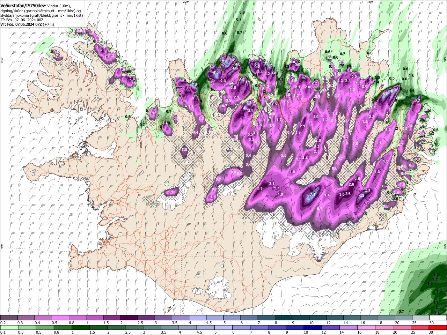
Task: Click the 5.3 snowfall value on the map
Action: [368, 191]
